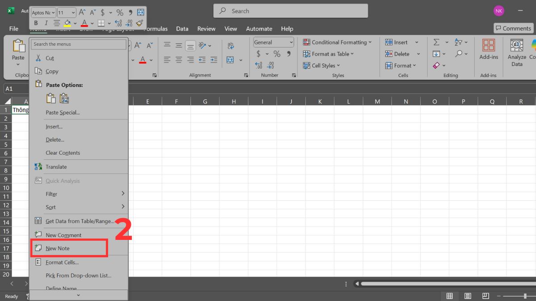Open the Cell Styles dropdown
The width and height of the screenshot is (536, 301).
[x=322, y=65]
